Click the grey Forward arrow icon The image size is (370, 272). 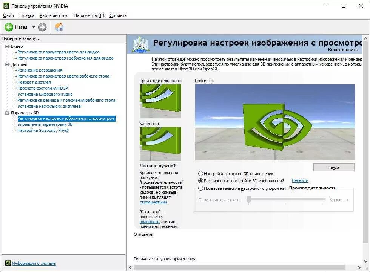click(42, 27)
